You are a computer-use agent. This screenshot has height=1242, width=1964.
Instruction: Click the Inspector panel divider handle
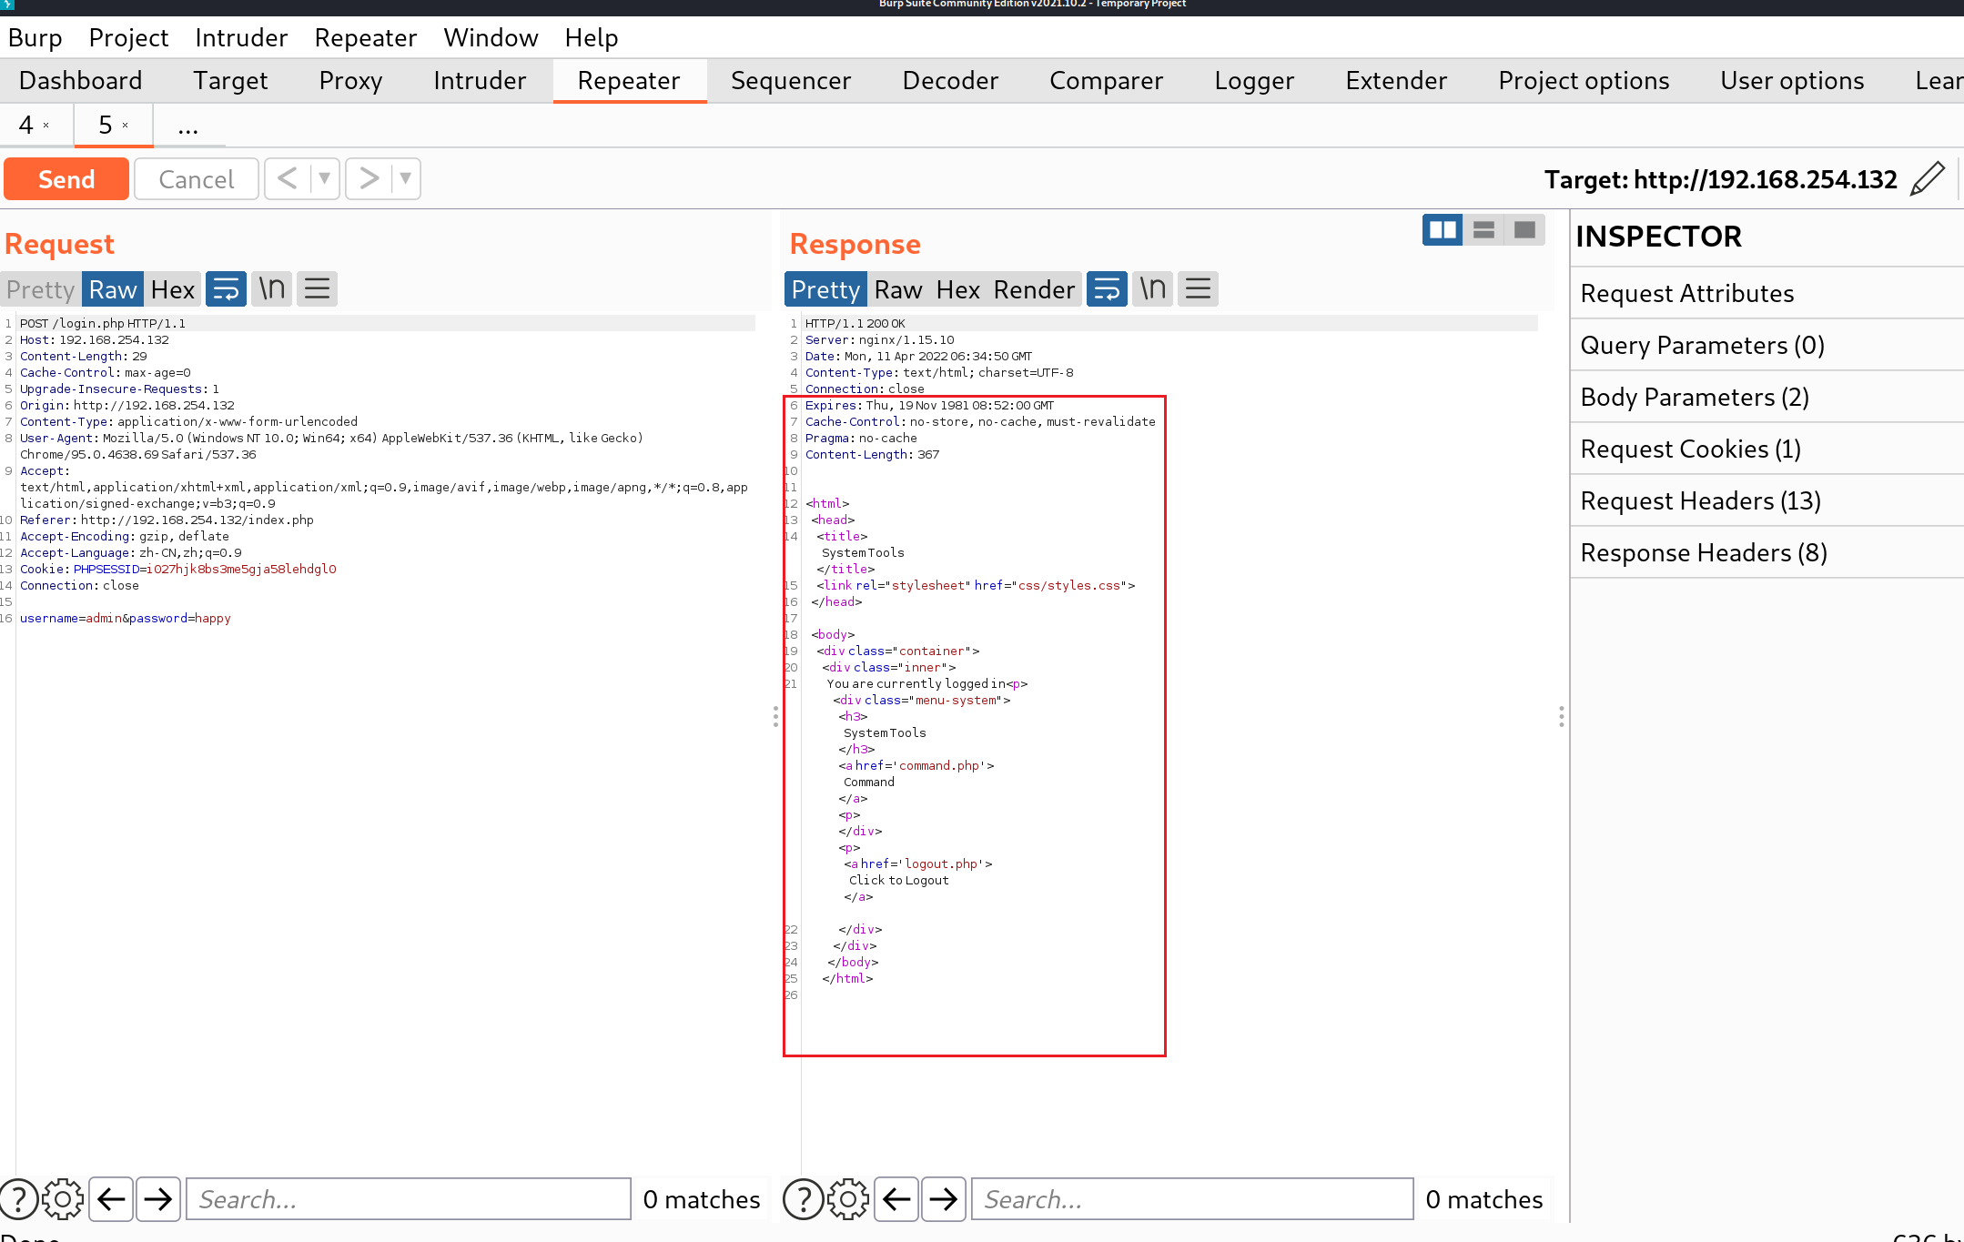1561,716
